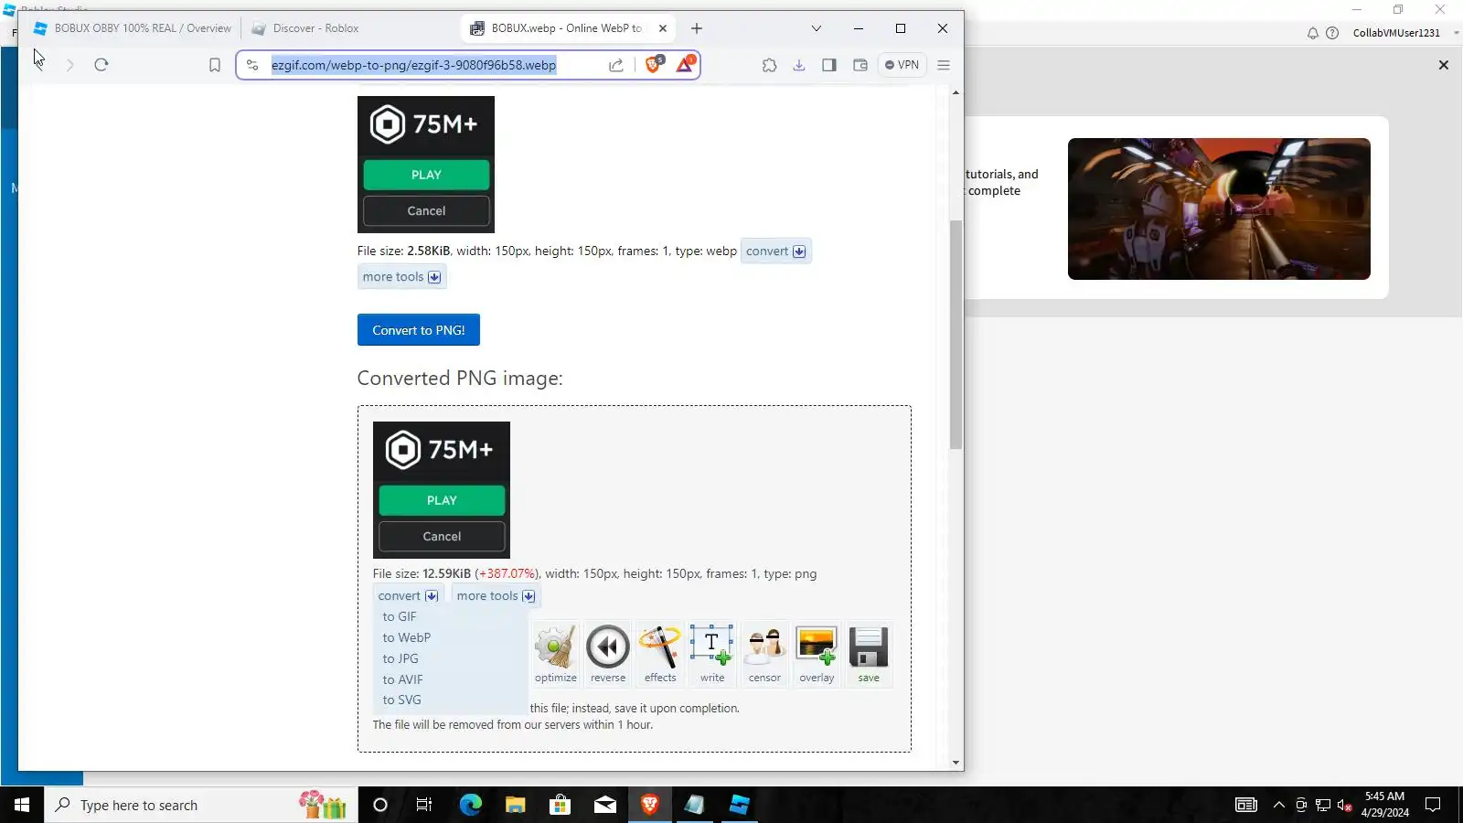Close the Roblox Studio side panel
This screenshot has width=1463, height=823.
tap(1444, 65)
